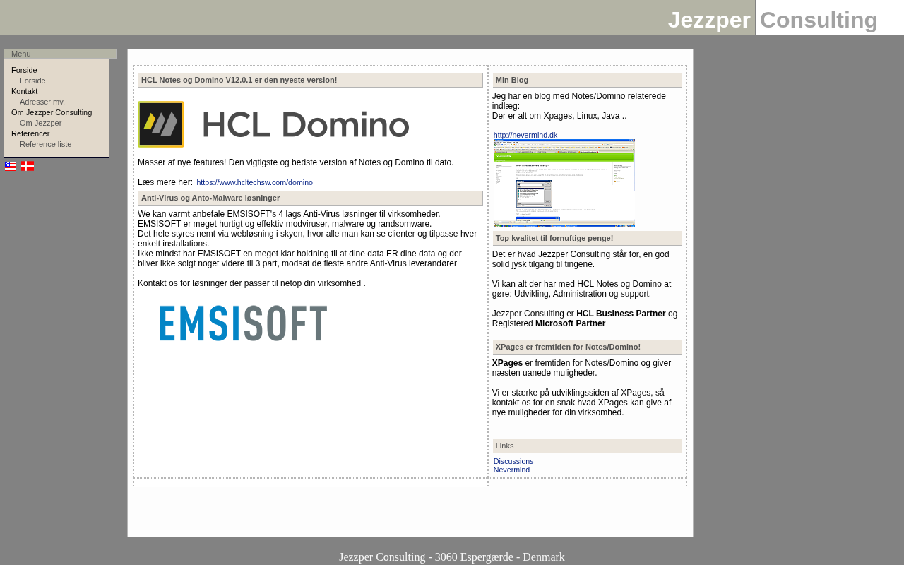
Task: Switch to English with the striped flag icon
Action: coord(11,166)
